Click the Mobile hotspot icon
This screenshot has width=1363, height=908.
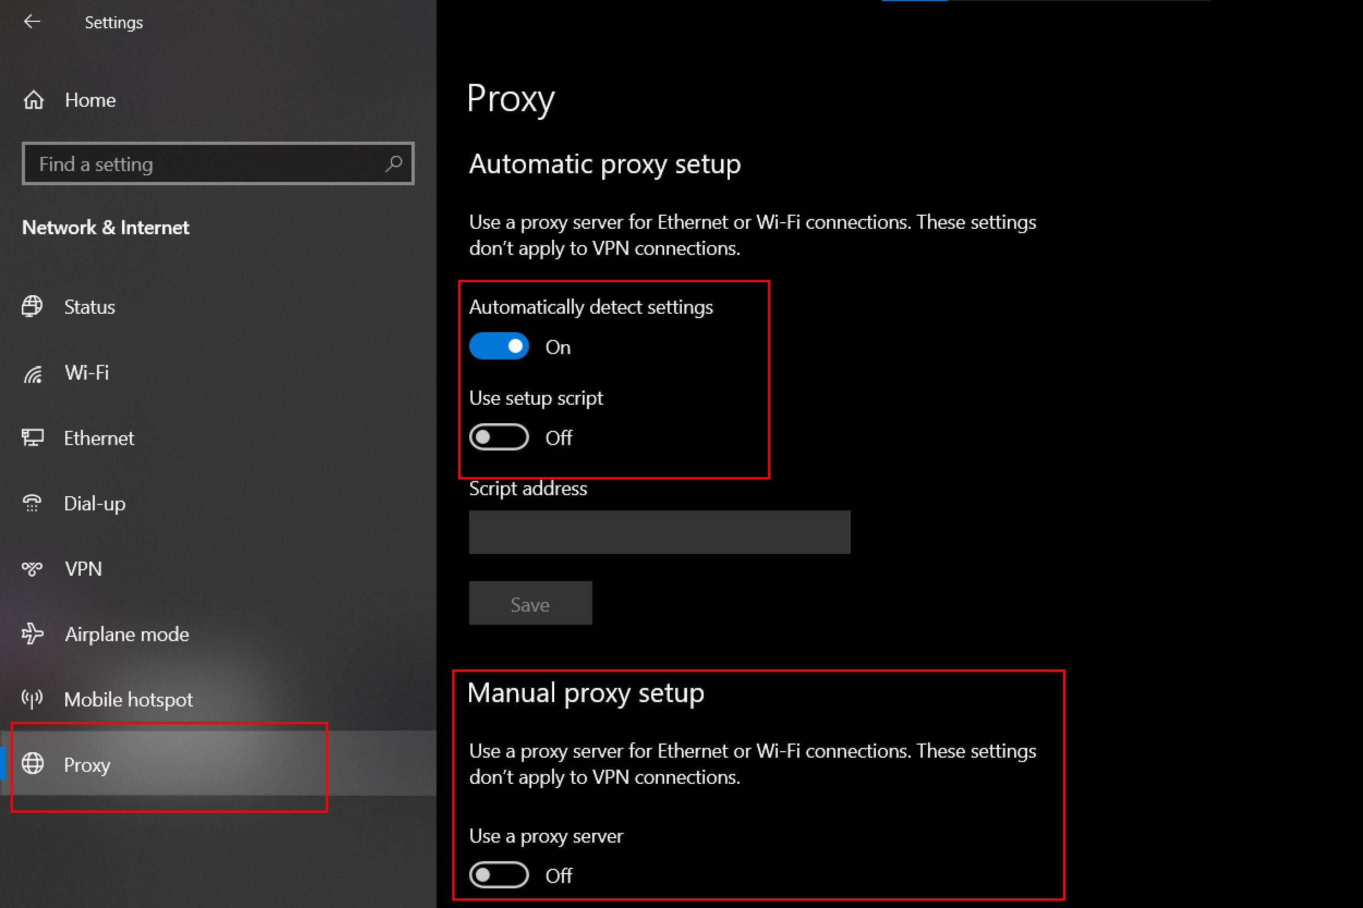pyautogui.click(x=33, y=699)
